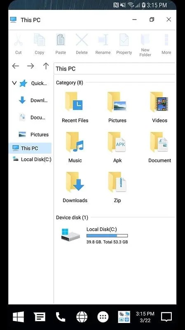
Task: Click the New Folder toolbar button
Action: click(x=145, y=45)
